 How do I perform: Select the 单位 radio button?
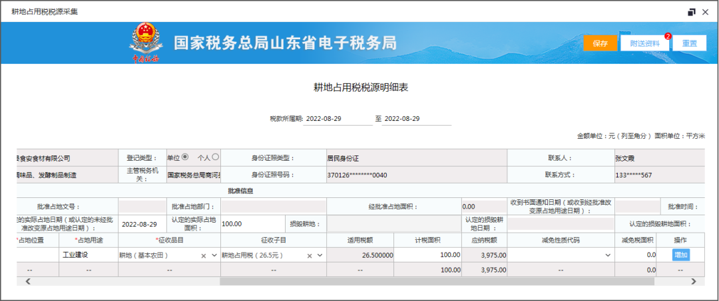tap(185, 157)
